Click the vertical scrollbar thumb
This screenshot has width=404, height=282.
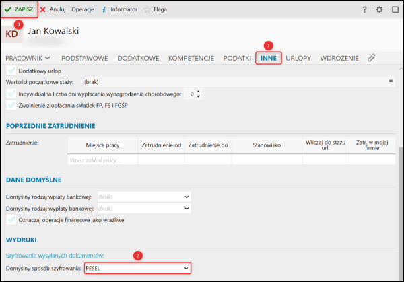(401, 214)
